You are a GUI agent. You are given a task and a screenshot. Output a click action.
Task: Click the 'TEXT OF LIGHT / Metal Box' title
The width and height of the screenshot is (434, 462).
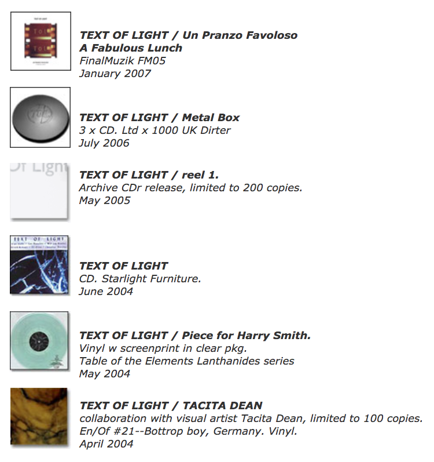(x=160, y=117)
